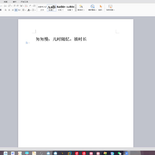Click the WPS Writer taskbar icon
Viewport: 155px width, 155px height.
coord(127,153)
